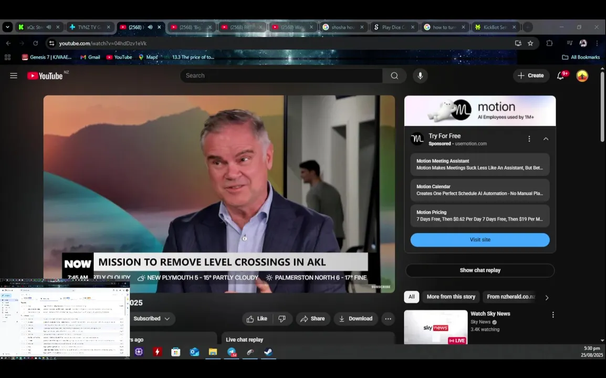
Task: Switch to the KickBot Settings tab
Action: coord(495,27)
